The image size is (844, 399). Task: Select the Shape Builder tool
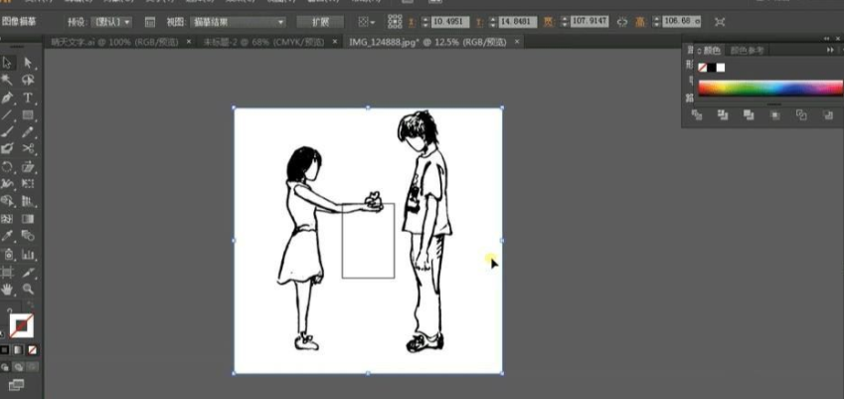7,201
